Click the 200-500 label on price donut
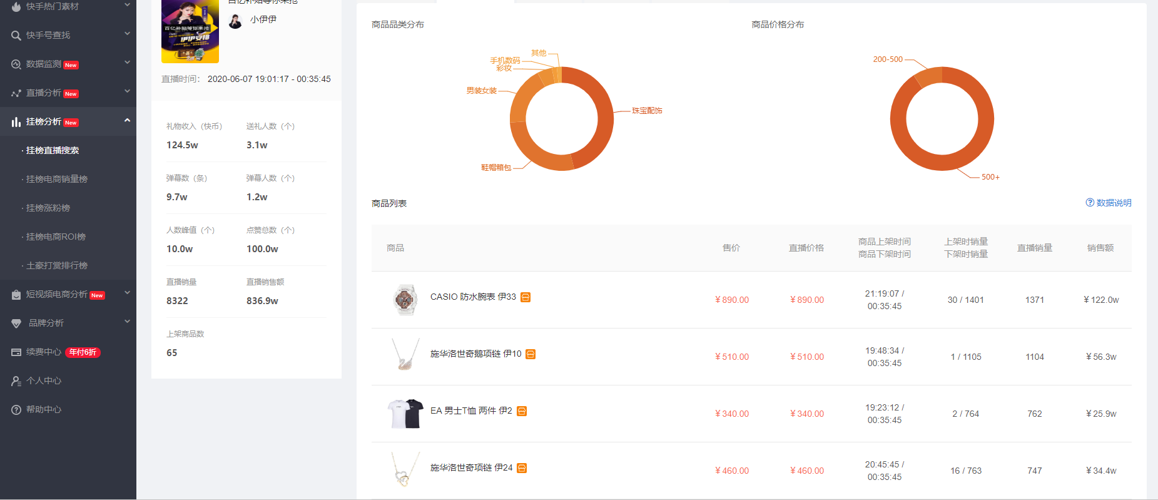 pyautogui.click(x=888, y=59)
